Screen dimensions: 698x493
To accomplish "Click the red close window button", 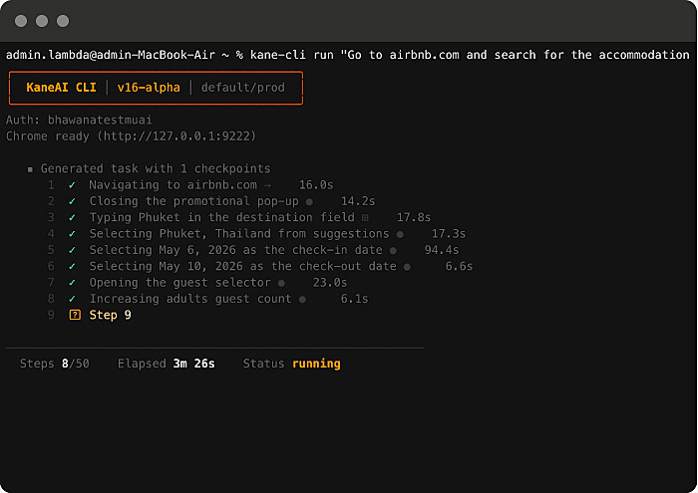I will (21, 21).
